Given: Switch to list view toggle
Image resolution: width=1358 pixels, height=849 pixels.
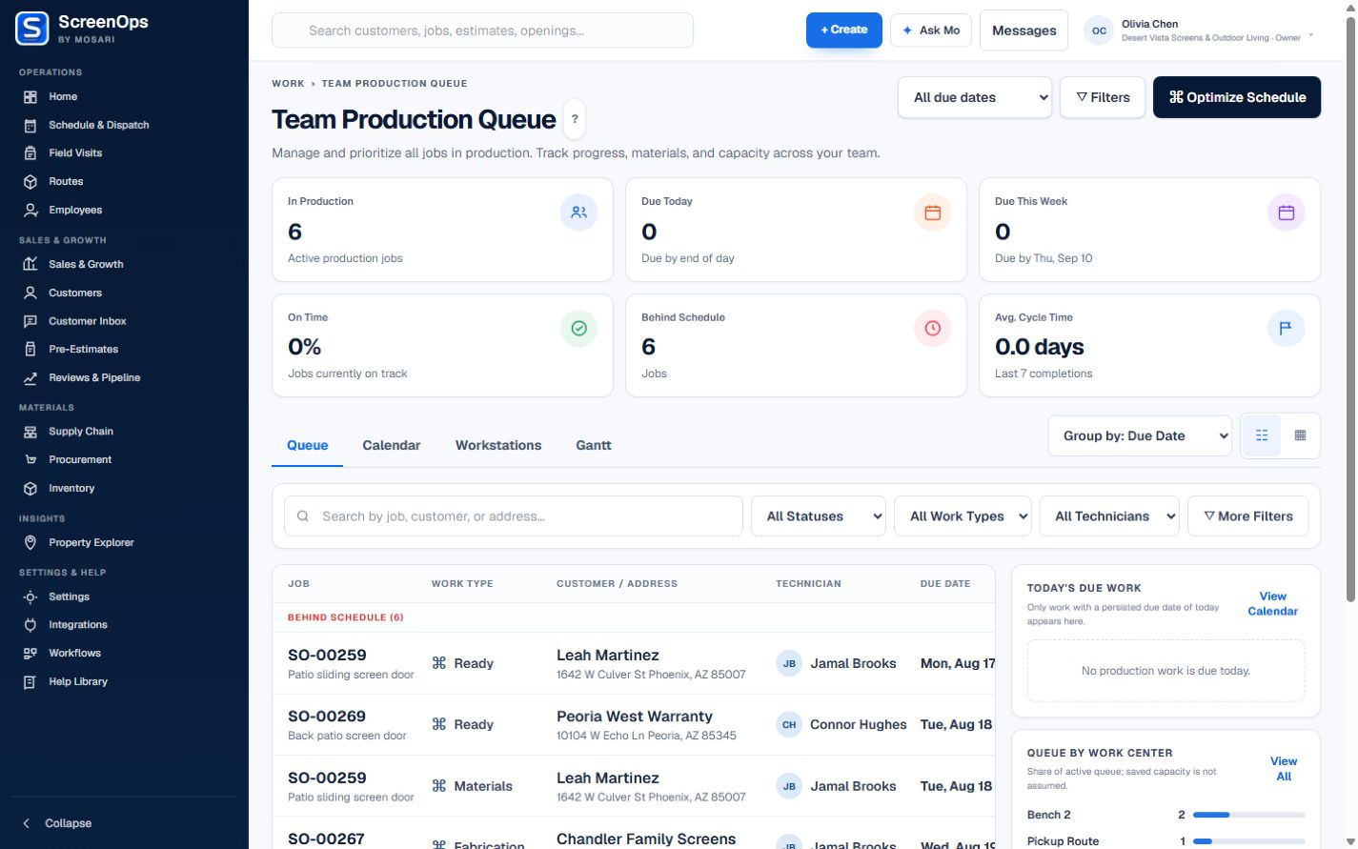Looking at the screenshot, I should [x=1262, y=435].
